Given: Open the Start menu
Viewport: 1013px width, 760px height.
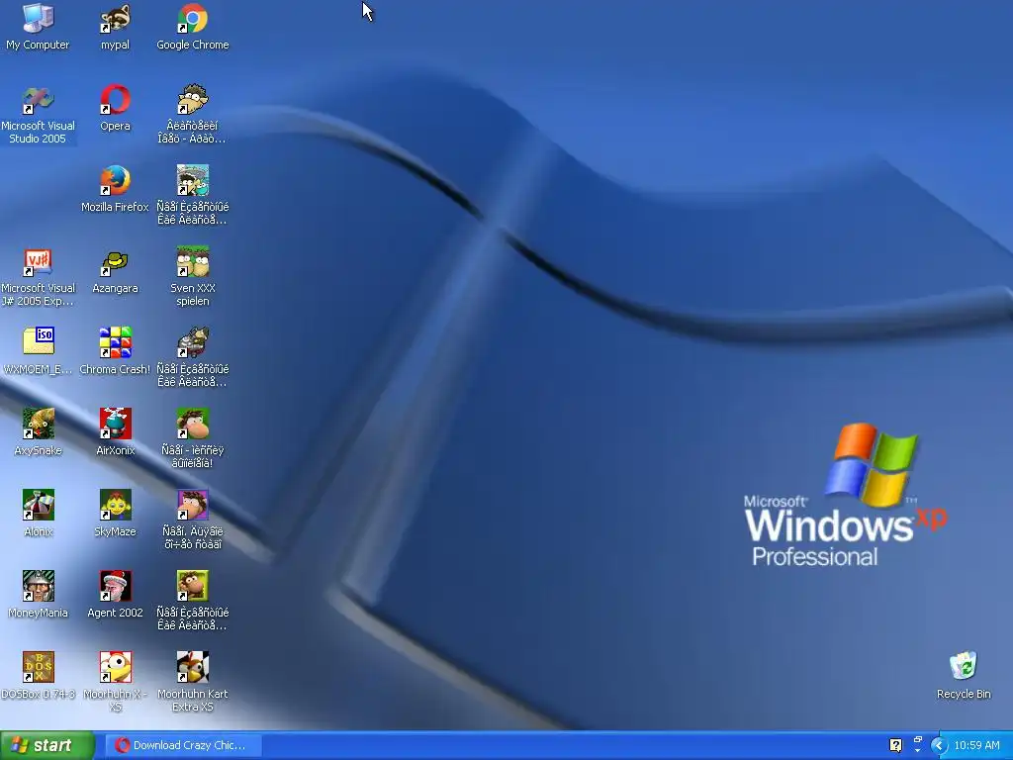Looking at the screenshot, I should click(x=47, y=745).
